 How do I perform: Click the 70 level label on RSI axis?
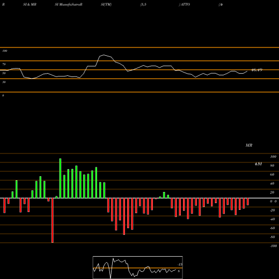tap(4, 64)
